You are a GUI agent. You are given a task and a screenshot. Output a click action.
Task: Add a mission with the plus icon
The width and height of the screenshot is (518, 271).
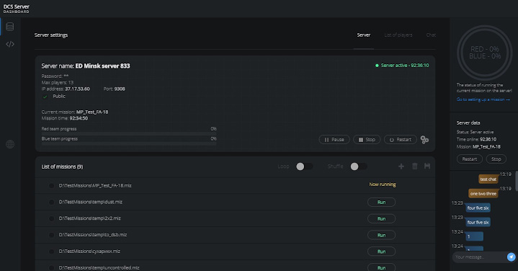point(401,166)
